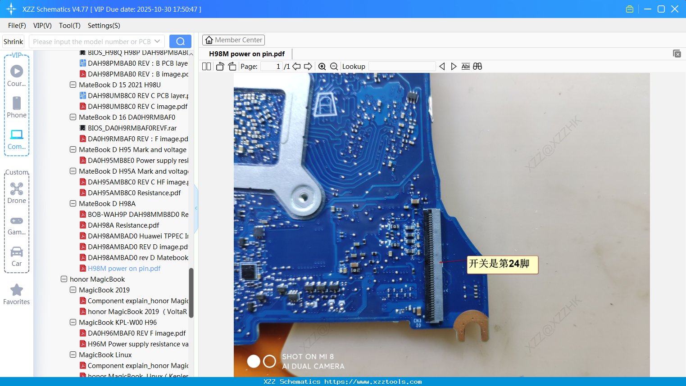Zoom out of the PDF
This screenshot has height=386, width=686.
[334, 67]
